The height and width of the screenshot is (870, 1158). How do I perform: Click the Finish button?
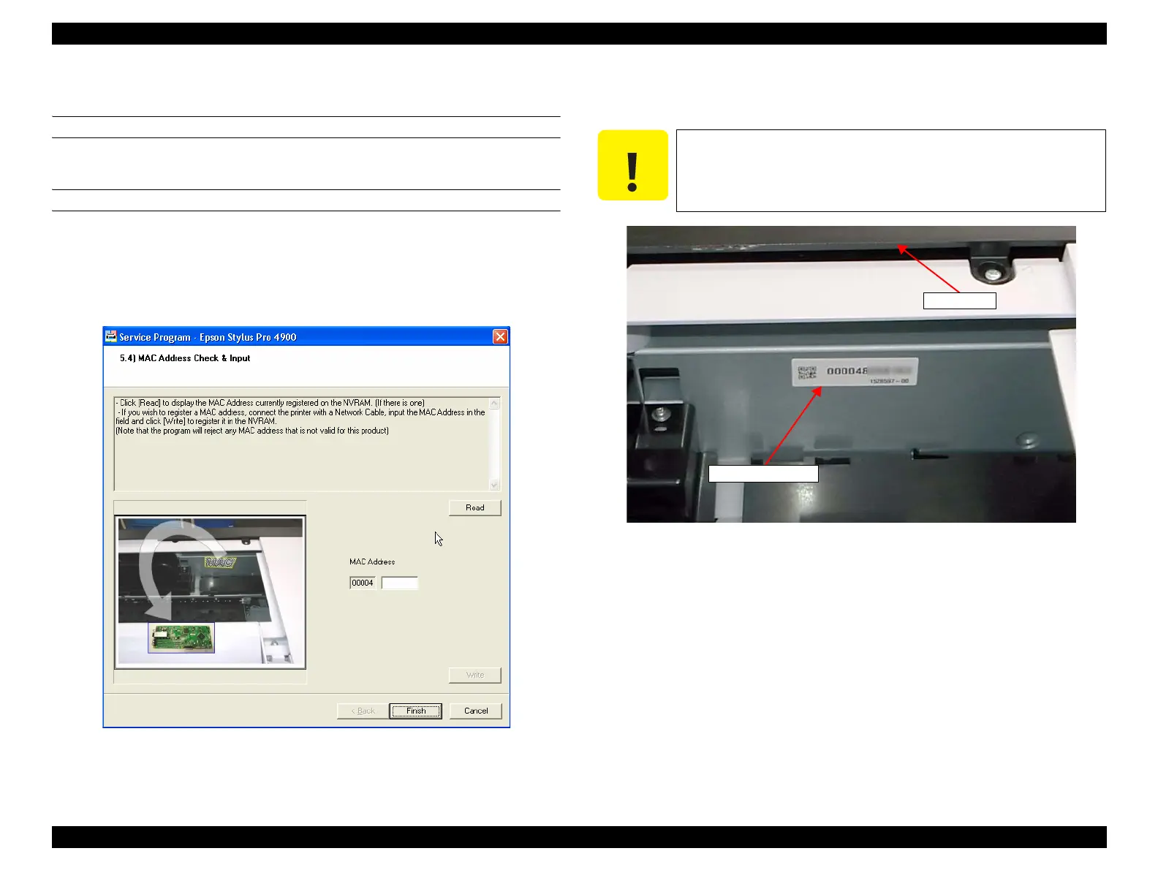pos(415,711)
